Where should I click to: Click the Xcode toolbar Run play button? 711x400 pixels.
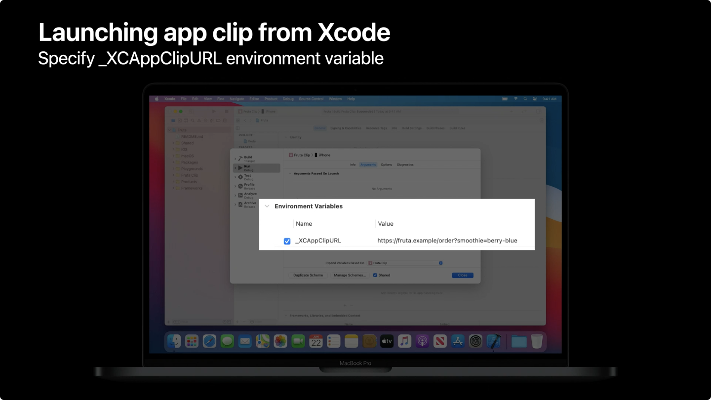[x=214, y=112]
